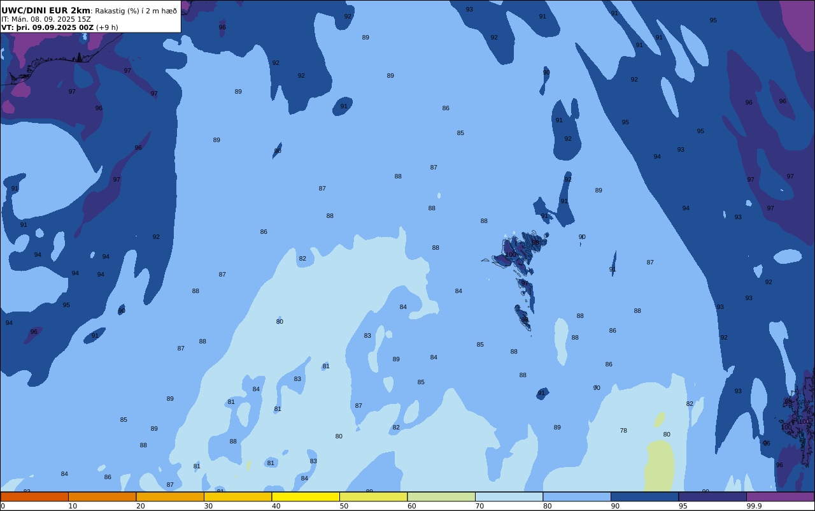
Task: Select the pale yellow 50–60 legend segment
Action: click(373, 496)
